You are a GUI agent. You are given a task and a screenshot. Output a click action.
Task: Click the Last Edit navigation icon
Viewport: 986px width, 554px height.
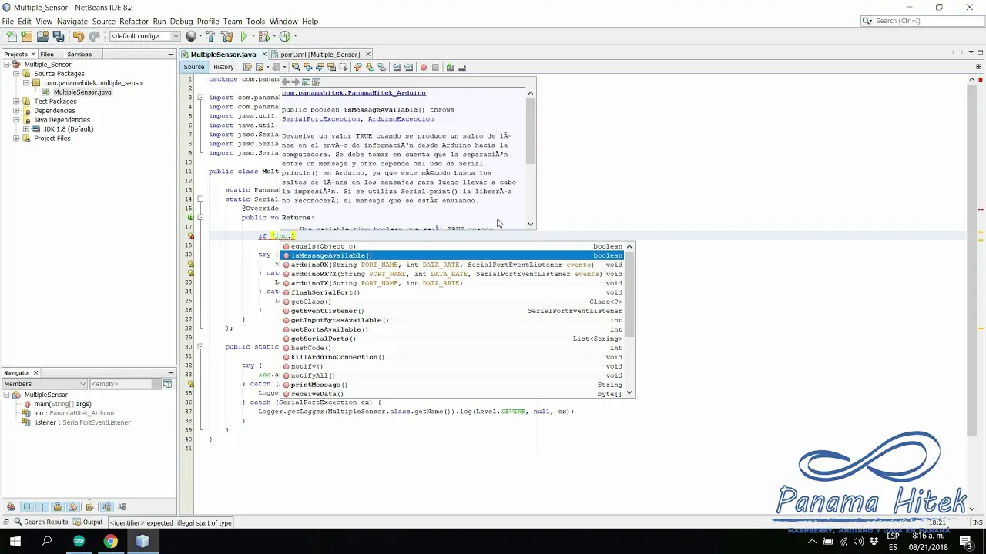coord(246,67)
